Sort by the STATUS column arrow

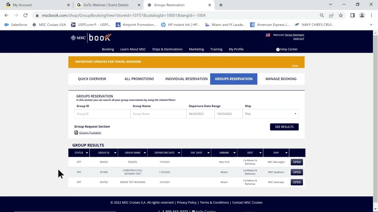pos(87,153)
